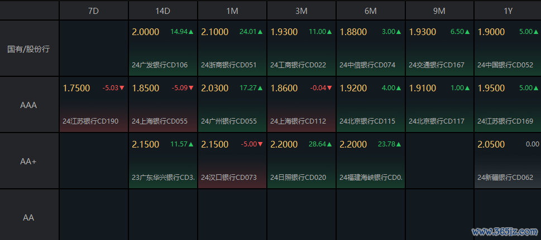Click the 国有/股份行 row header
Viewport: 541px width, 240px height.
click(29, 48)
